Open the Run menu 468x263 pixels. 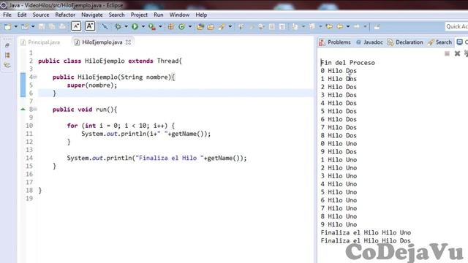tap(159, 15)
